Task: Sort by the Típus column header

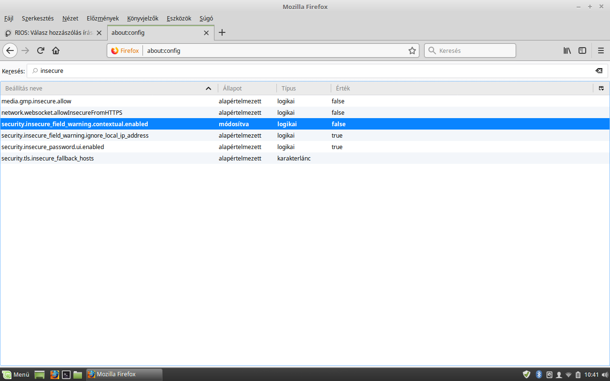Action: [304, 88]
